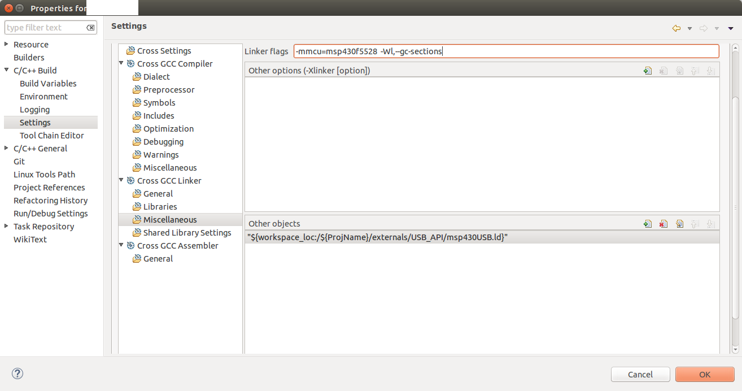
Task: Expand the C/C++ General category
Action: click(x=7, y=148)
